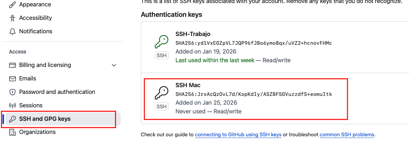Image resolution: width=409 pixels, height=142 pixels.
Task: Open the common SSH problems link
Action: click(x=347, y=135)
